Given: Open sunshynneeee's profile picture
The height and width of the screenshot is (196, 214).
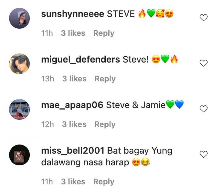Looking at the screenshot, I should [x=19, y=18].
